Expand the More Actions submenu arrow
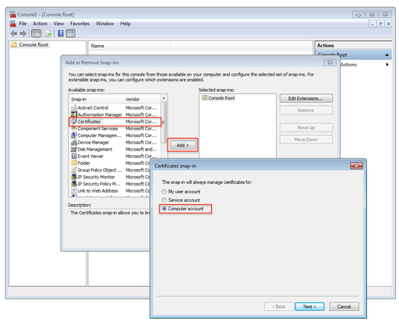Viewport: 399px width, 325px height. [387, 65]
